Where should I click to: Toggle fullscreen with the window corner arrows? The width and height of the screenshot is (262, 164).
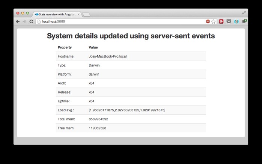pos(244,12)
